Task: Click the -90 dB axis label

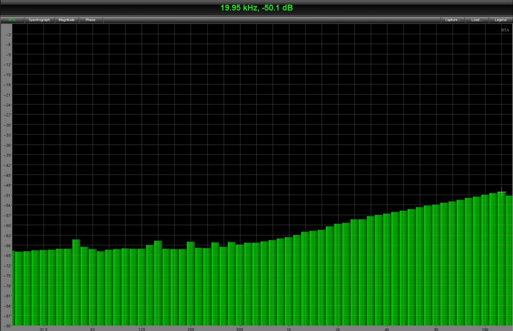Action: pyautogui.click(x=8, y=326)
